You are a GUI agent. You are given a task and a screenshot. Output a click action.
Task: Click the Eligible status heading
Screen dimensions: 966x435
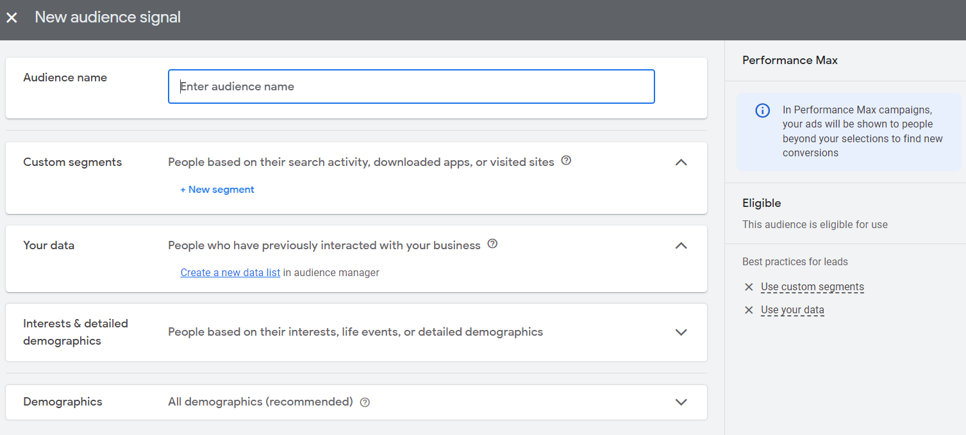click(762, 203)
